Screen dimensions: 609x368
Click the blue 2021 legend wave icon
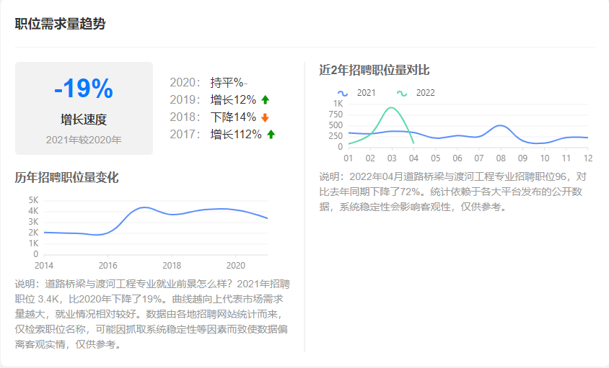pyautogui.click(x=343, y=94)
